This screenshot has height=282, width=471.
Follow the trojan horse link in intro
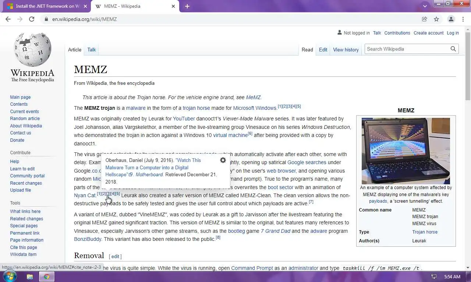pyautogui.click(x=196, y=108)
